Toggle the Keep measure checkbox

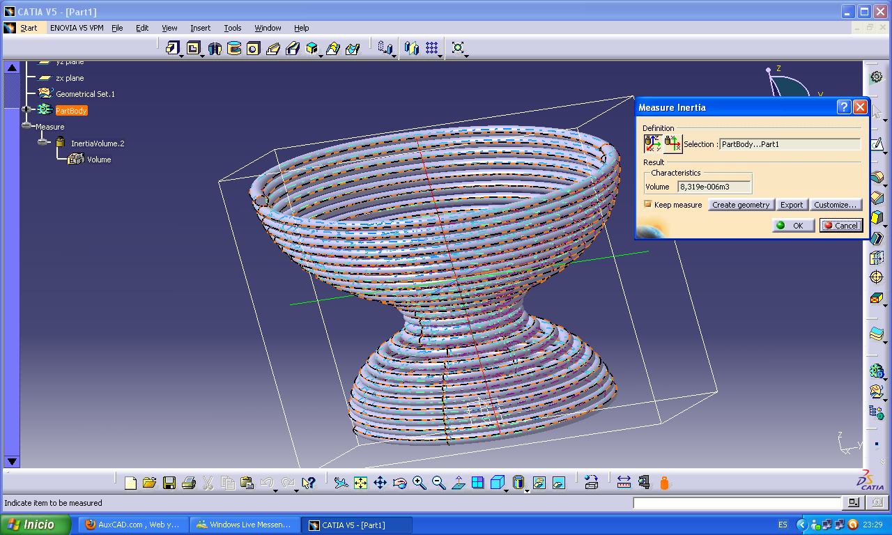pos(648,204)
